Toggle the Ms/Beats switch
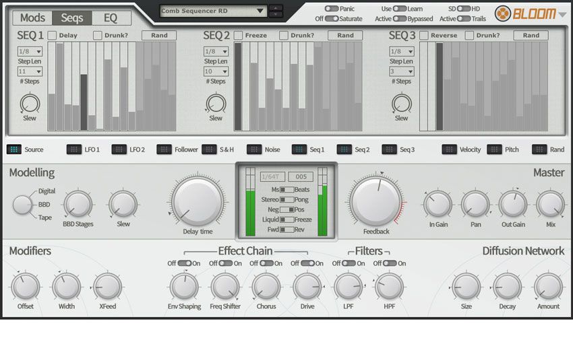 click(x=287, y=189)
